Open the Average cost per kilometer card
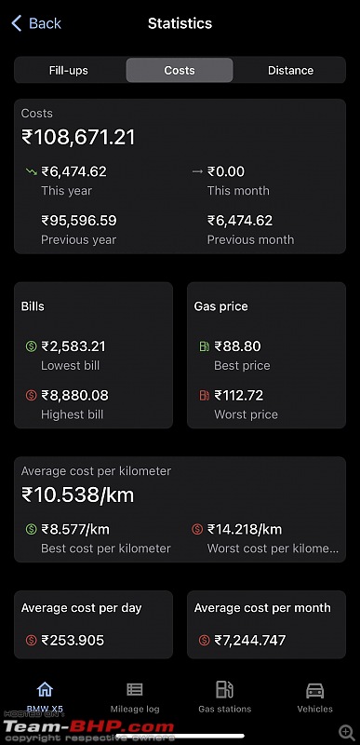This screenshot has width=360, height=745. tap(180, 509)
